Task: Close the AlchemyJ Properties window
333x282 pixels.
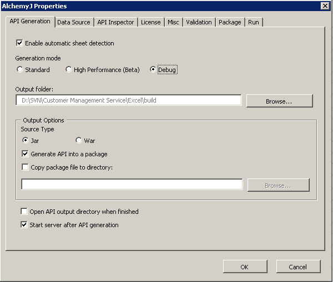Action: pos(325,6)
